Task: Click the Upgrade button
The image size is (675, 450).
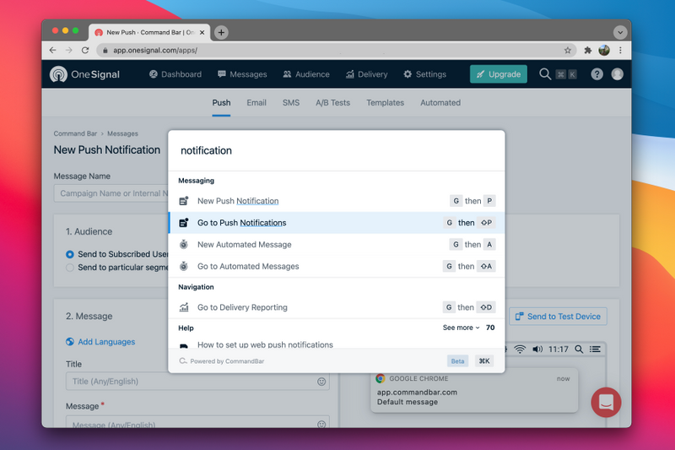Action: click(499, 74)
